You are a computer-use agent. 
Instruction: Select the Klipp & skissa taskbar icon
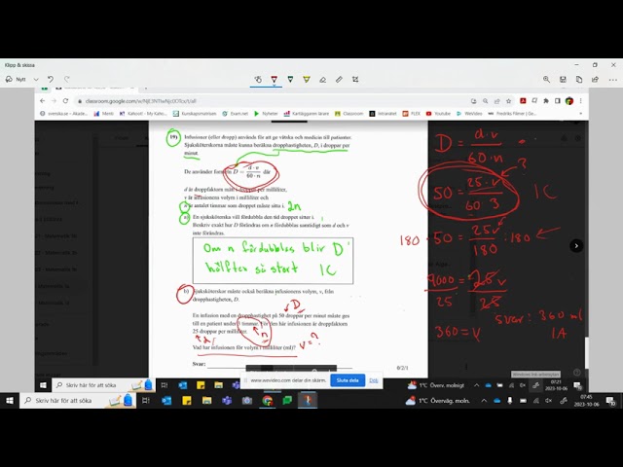pos(308,400)
